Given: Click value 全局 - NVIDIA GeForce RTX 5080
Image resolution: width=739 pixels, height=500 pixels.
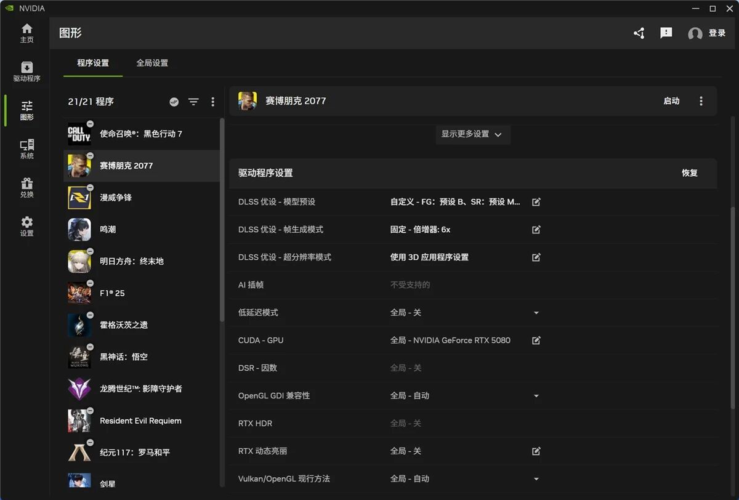Looking at the screenshot, I should pyautogui.click(x=450, y=341).
